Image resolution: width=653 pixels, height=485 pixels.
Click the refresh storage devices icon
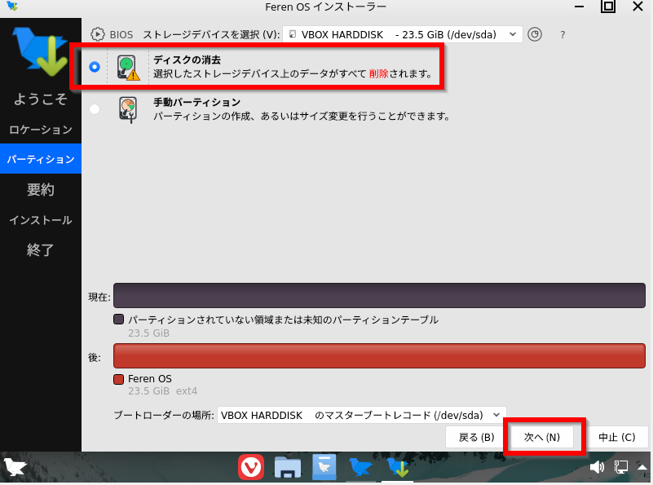tap(535, 34)
